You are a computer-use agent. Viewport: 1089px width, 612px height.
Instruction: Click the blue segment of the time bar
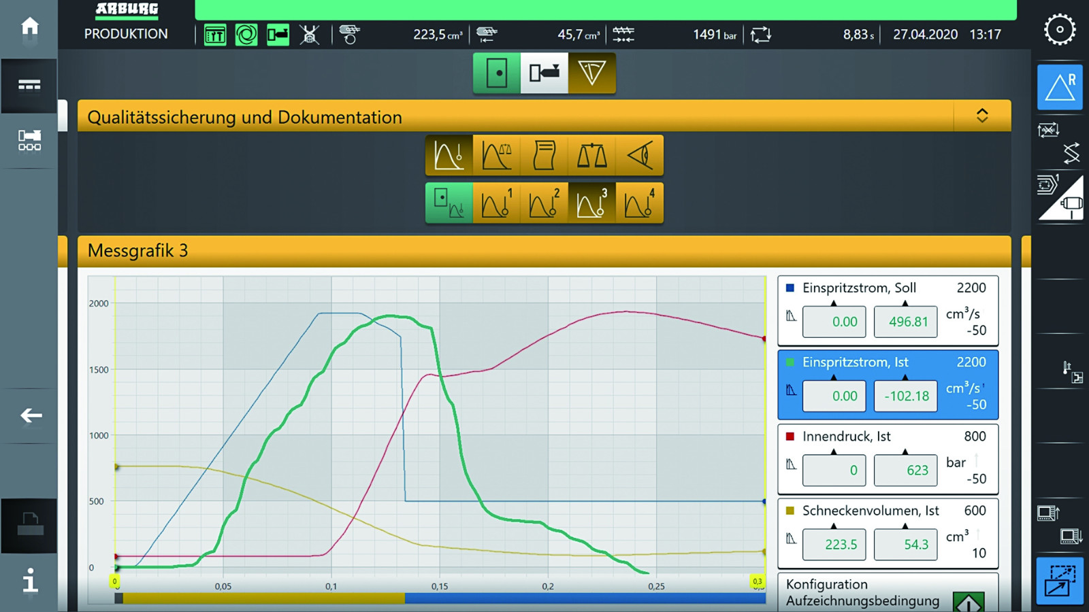click(585, 598)
